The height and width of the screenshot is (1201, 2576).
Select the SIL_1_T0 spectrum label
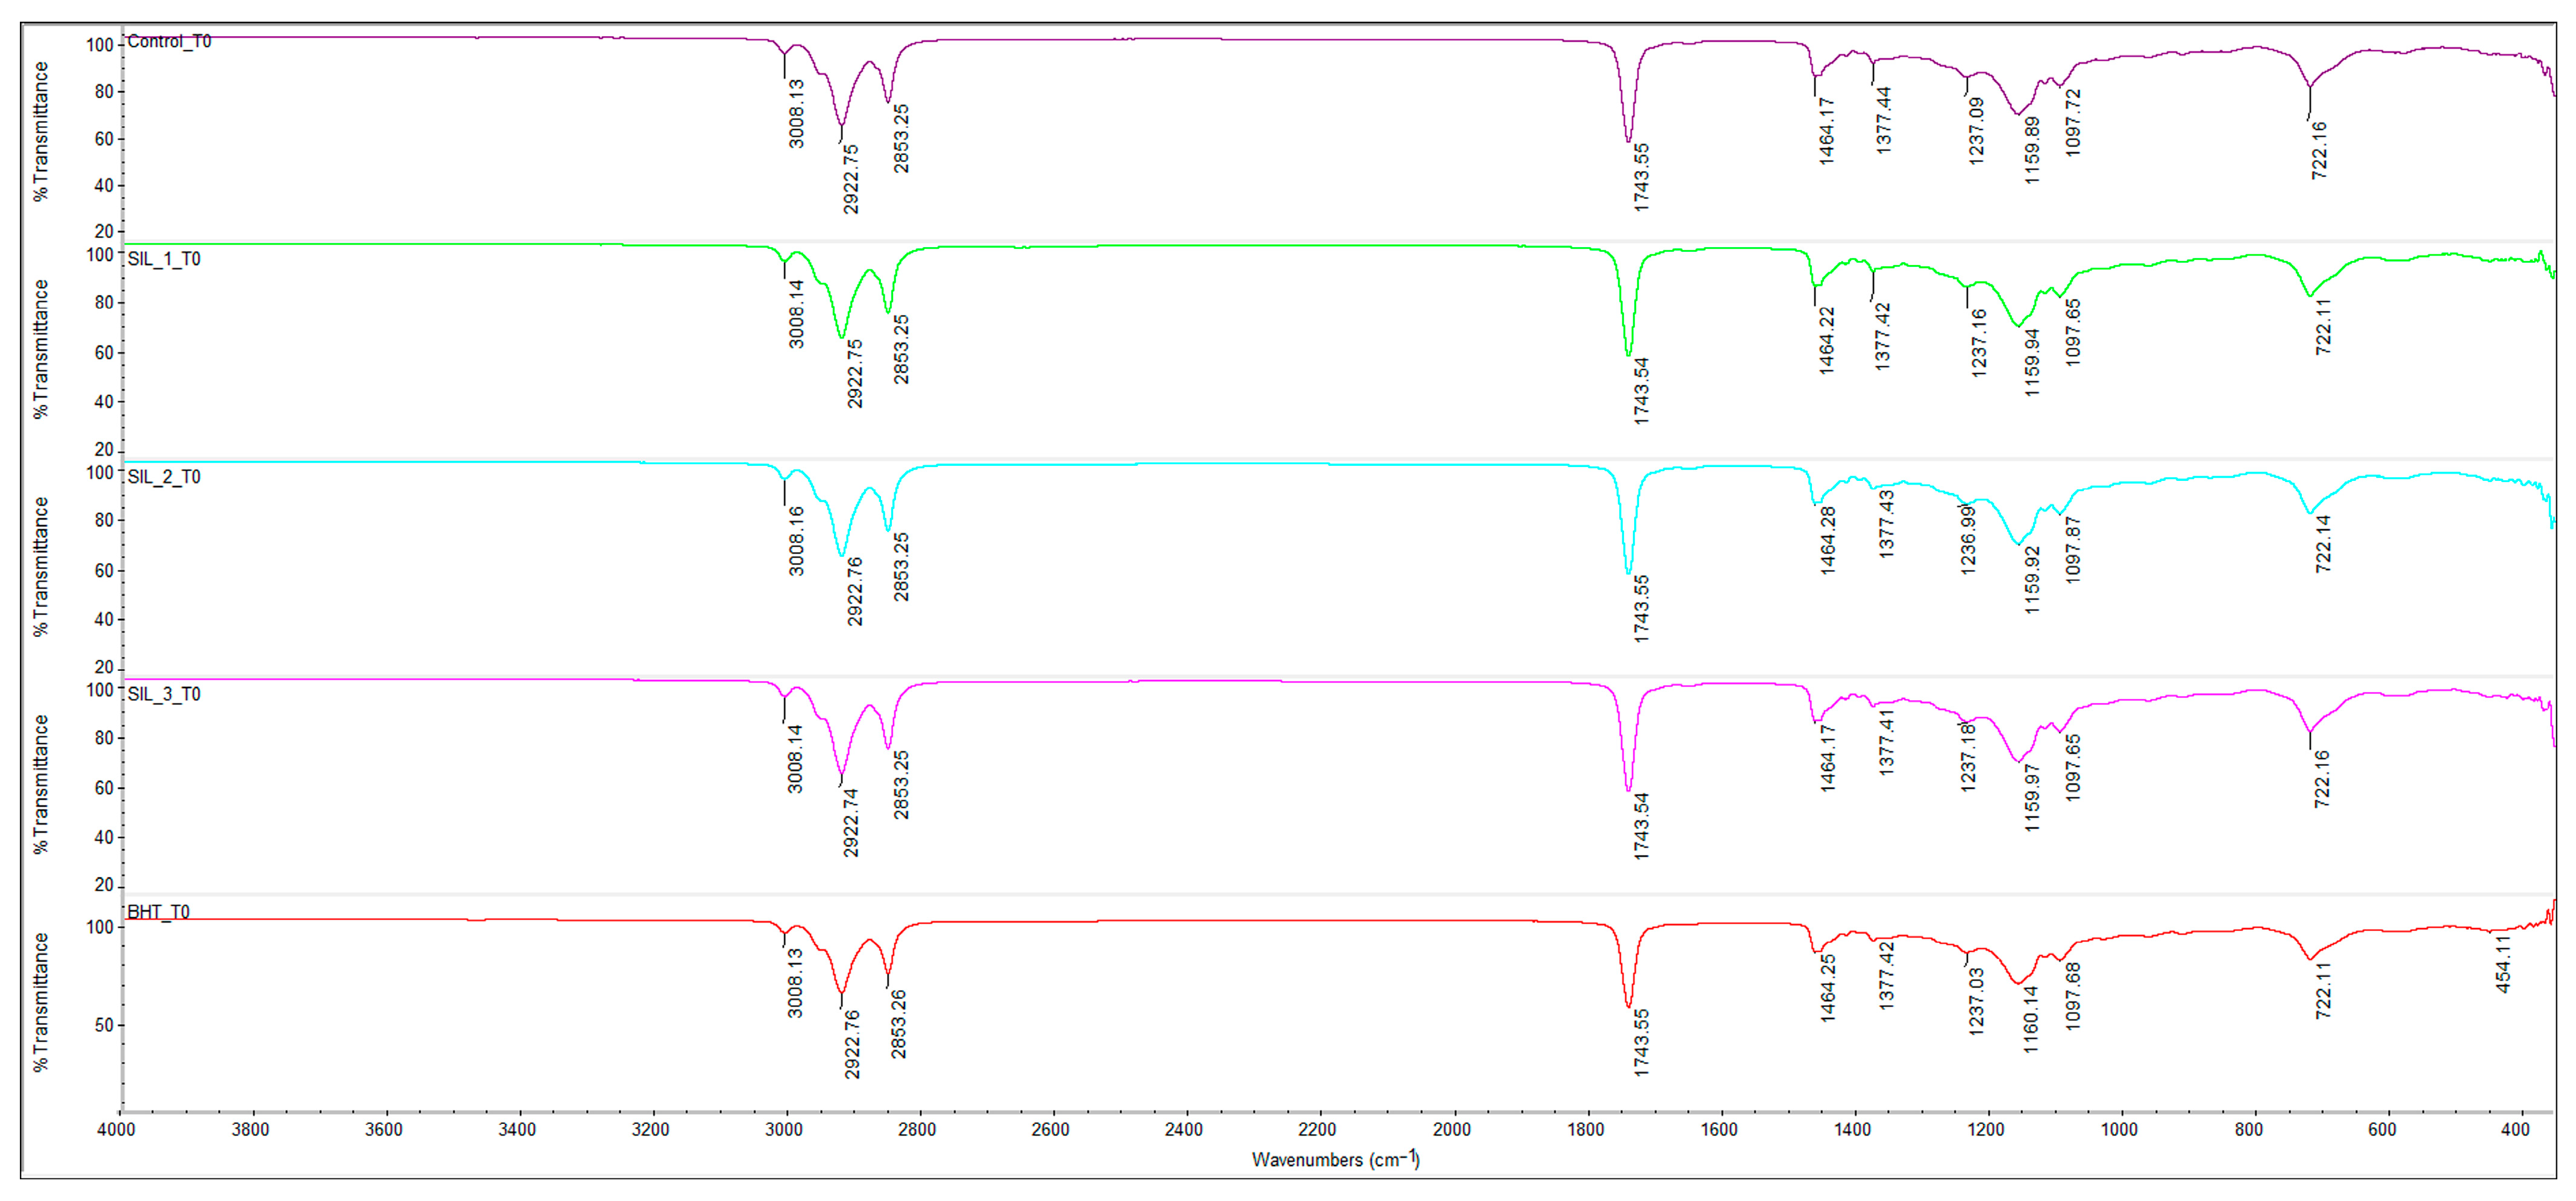[164, 259]
